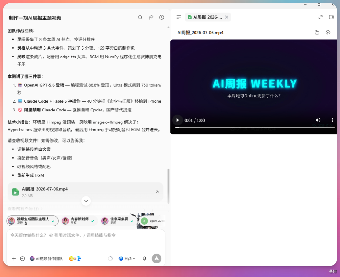
Task: Click the video time 0:01 / 1:00
Action: [x=195, y=120]
